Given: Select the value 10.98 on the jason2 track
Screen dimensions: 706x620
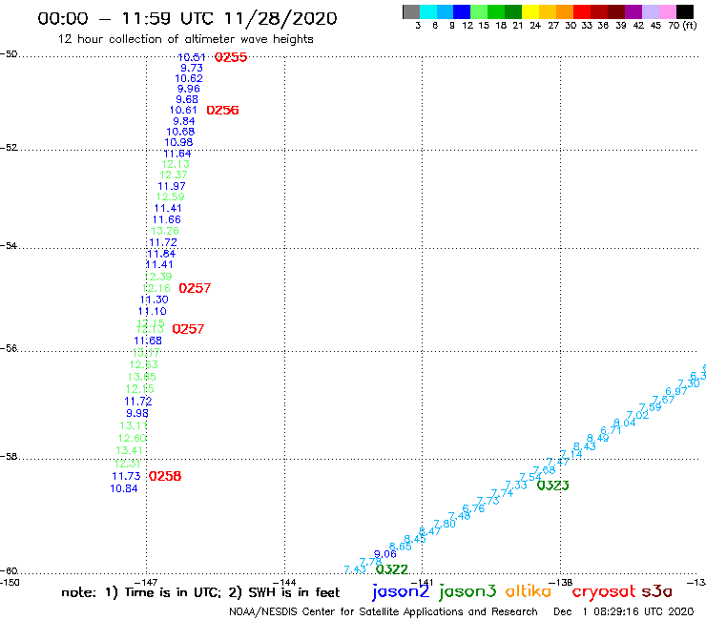Looking at the screenshot, I should coord(178,142).
